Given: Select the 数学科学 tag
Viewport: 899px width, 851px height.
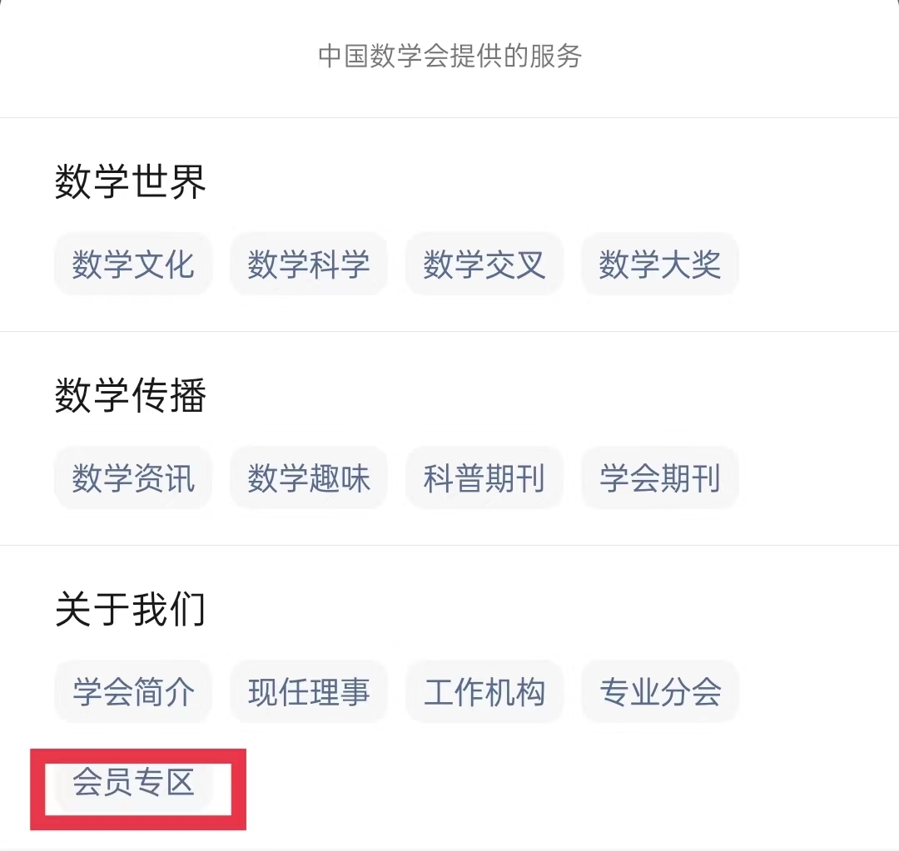Looking at the screenshot, I should click(309, 265).
